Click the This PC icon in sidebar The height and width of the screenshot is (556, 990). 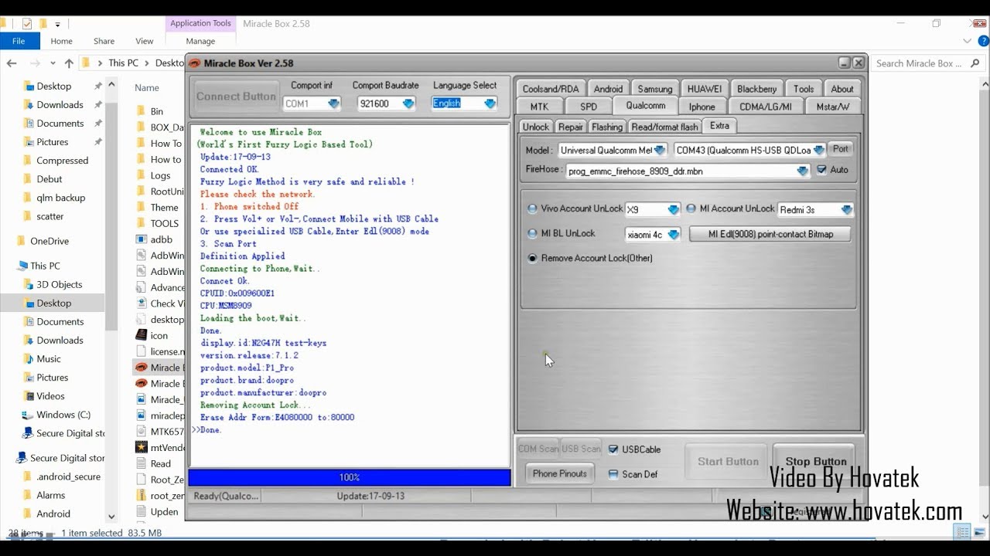(x=21, y=266)
